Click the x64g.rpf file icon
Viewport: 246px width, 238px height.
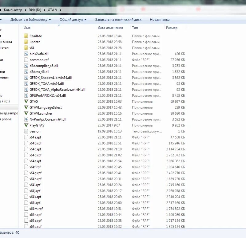[26, 173]
